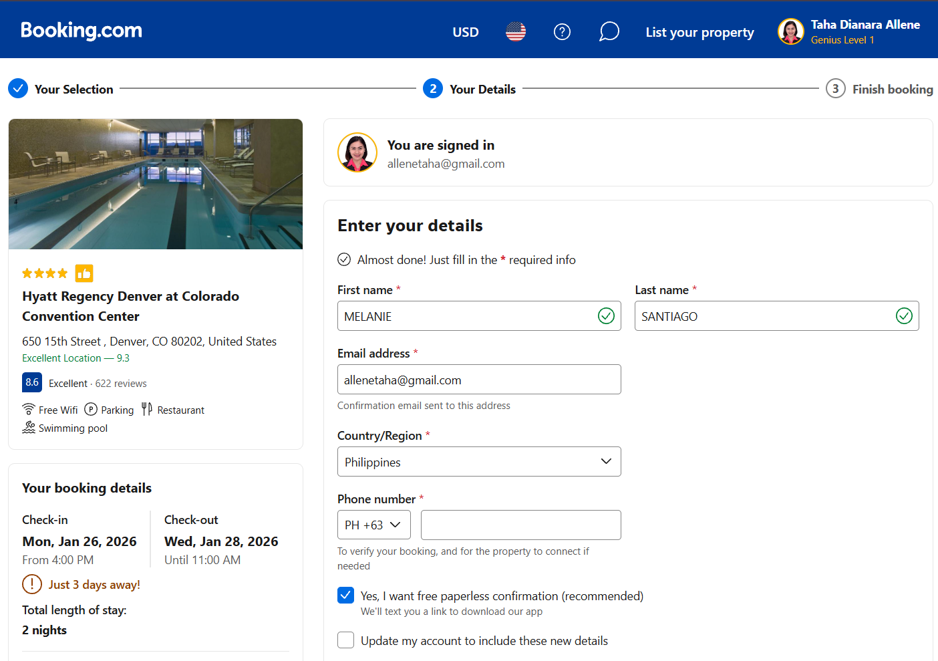938x661 pixels.
Task: Click the orange exclamation alert icon
Action: coord(32,584)
